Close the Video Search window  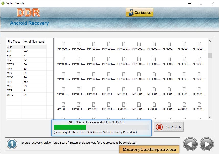[213, 3]
